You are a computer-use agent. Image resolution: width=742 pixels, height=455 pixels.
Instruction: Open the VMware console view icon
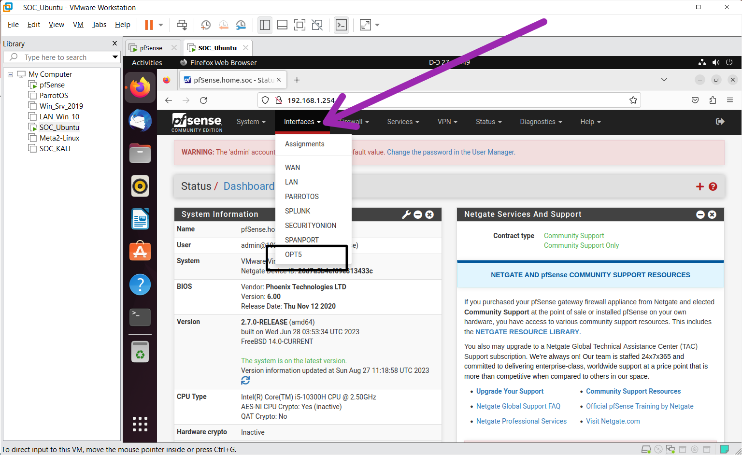341,25
